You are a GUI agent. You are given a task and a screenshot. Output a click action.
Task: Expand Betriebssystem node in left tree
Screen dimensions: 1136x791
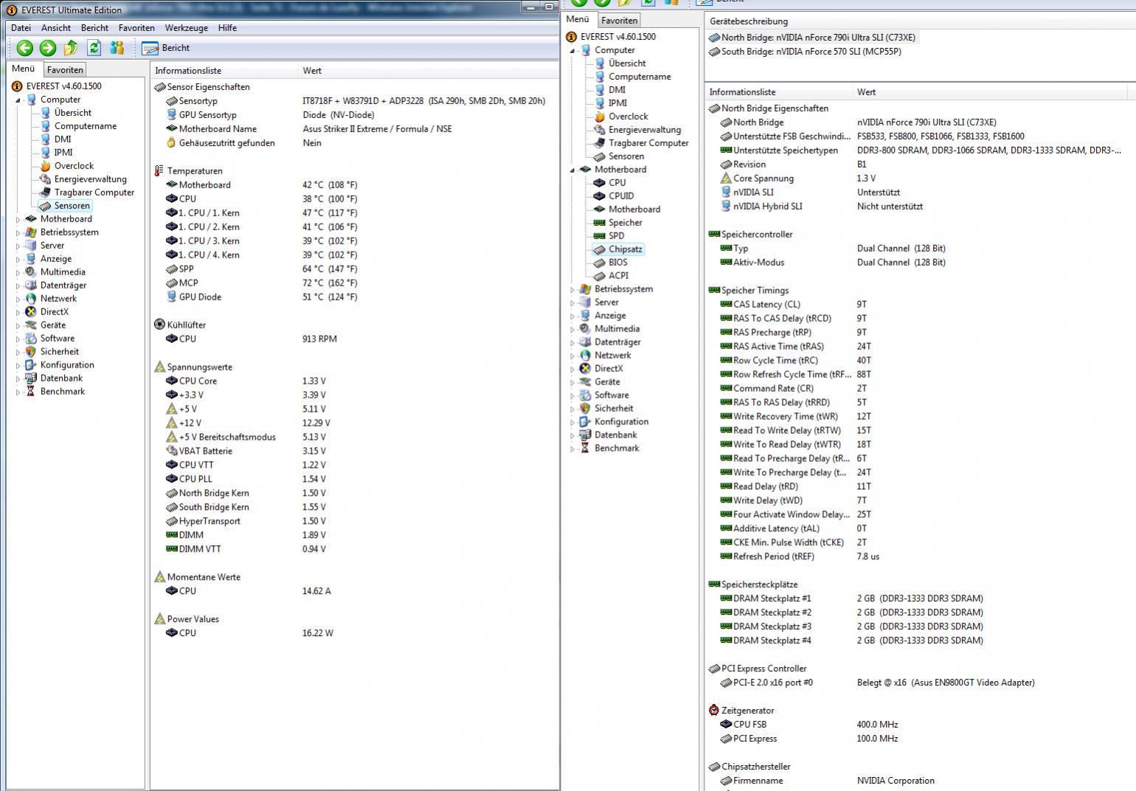point(18,232)
